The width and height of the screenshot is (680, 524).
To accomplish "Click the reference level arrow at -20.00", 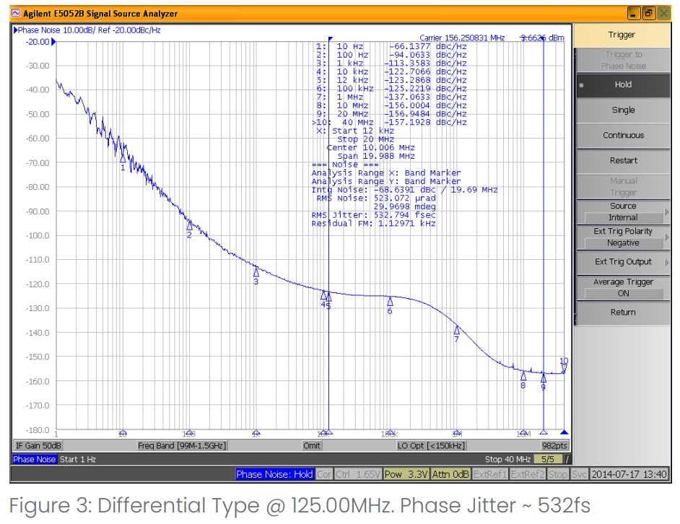I will [53, 42].
